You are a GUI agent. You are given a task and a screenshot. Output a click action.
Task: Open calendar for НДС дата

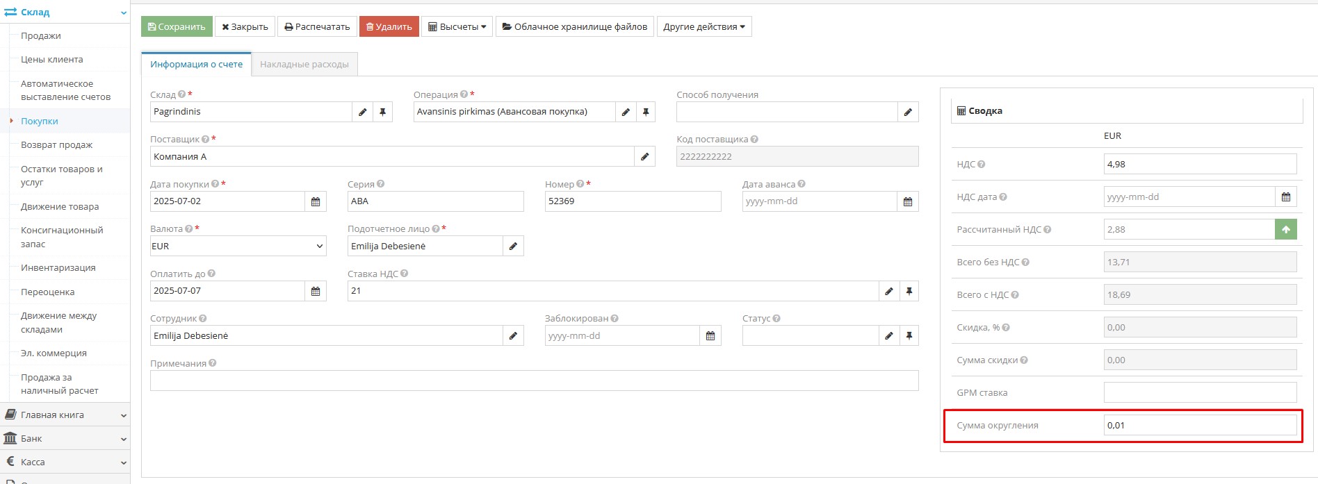[x=1285, y=197]
